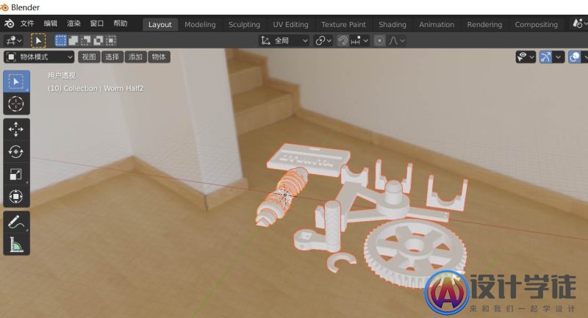588x318 pixels.
Task: Open the Blender logo app menu
Action: (9, 24)
